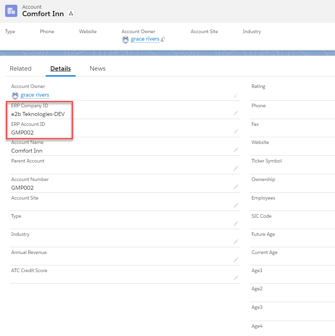Image resolution: width=335 pixels, height=336 pixels.
Task: Edit ERP Company ID using pencil icon
Action: pos(236,113)
